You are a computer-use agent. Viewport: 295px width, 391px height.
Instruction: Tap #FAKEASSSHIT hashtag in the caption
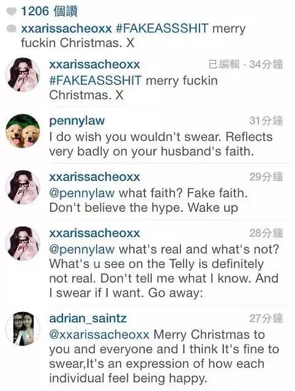[162, 28]
